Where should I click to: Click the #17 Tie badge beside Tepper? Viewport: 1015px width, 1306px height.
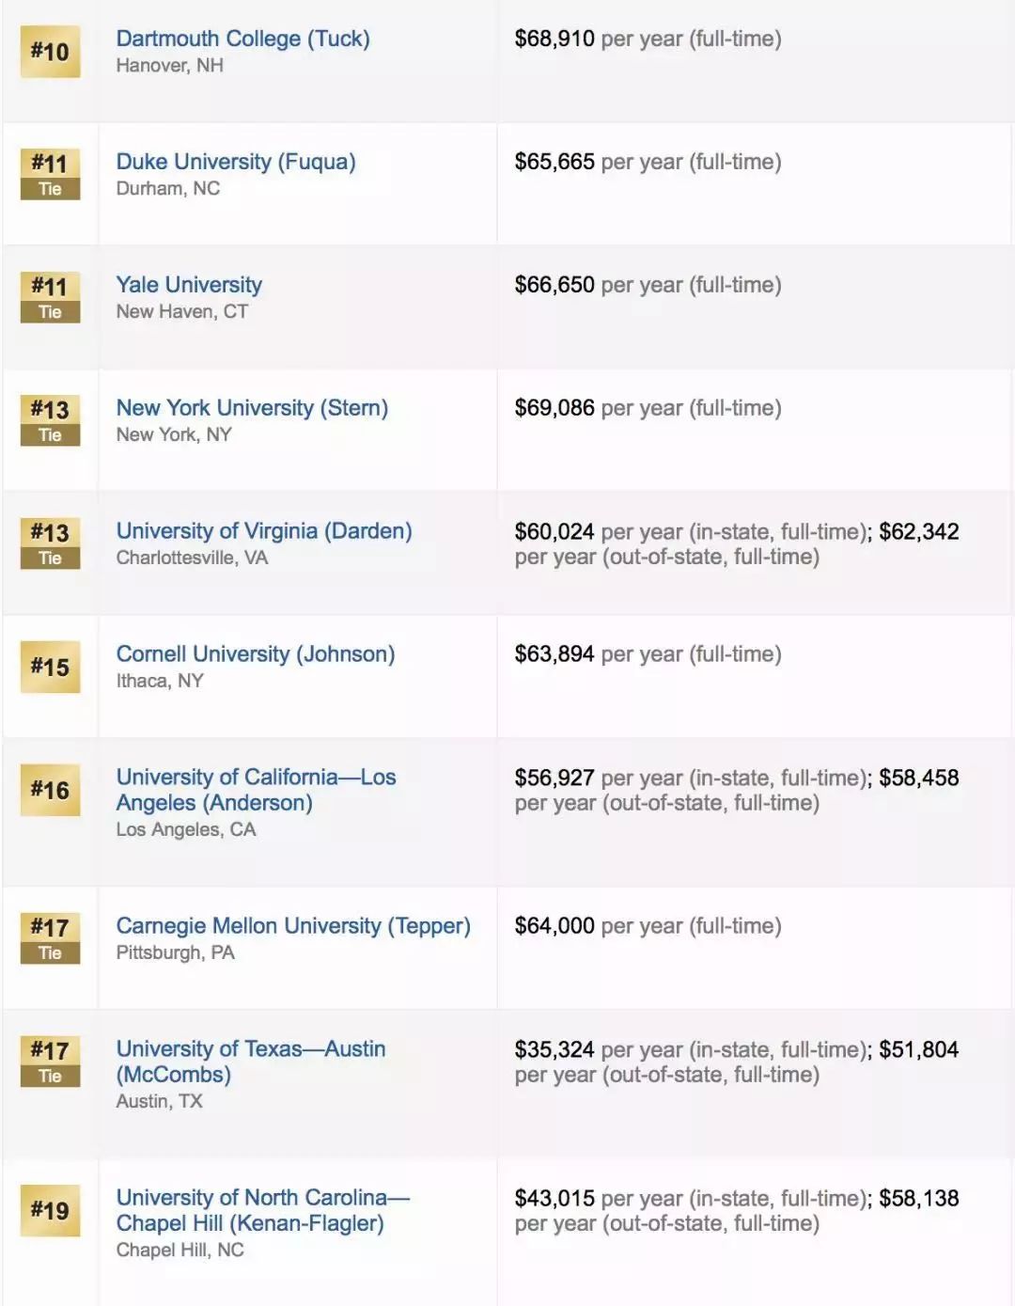pos(50,938)
